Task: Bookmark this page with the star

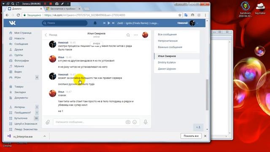Action: pos(180,15)
